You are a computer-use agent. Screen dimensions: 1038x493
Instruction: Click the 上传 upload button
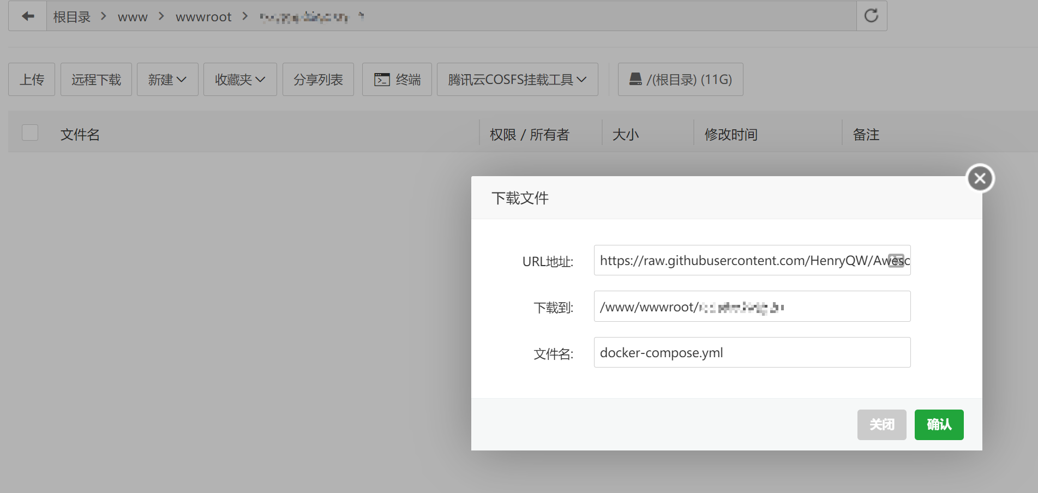coord(32,80)
